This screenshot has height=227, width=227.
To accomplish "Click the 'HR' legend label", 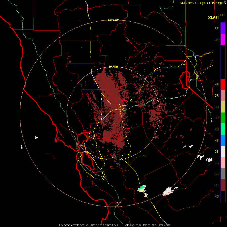I will [216, 118].
